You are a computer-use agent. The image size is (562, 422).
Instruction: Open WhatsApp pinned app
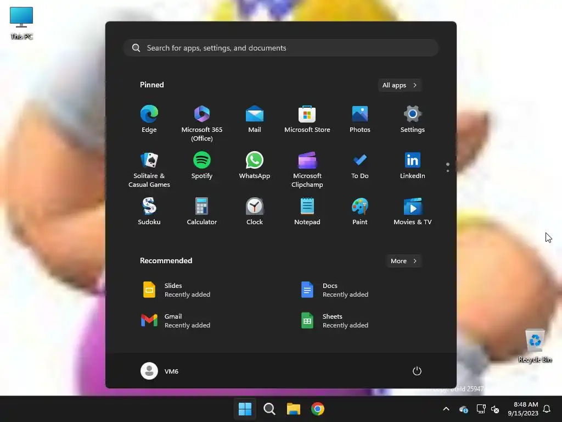[255, 165]
